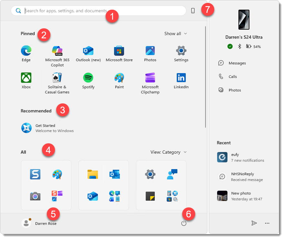Launch Outlook (new)
This screenshot has height=239, width=284.
88,51
